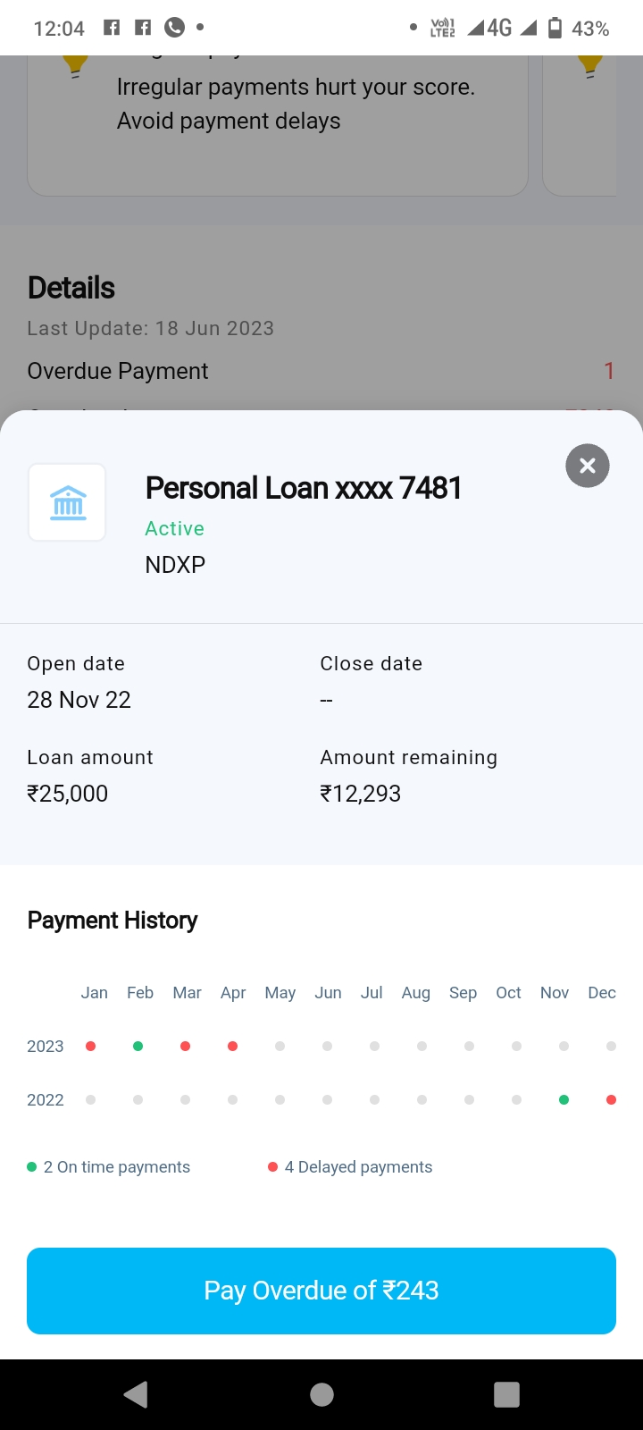
Task: Select March 2023 delayed payment dot
Action: point(185,1046)
